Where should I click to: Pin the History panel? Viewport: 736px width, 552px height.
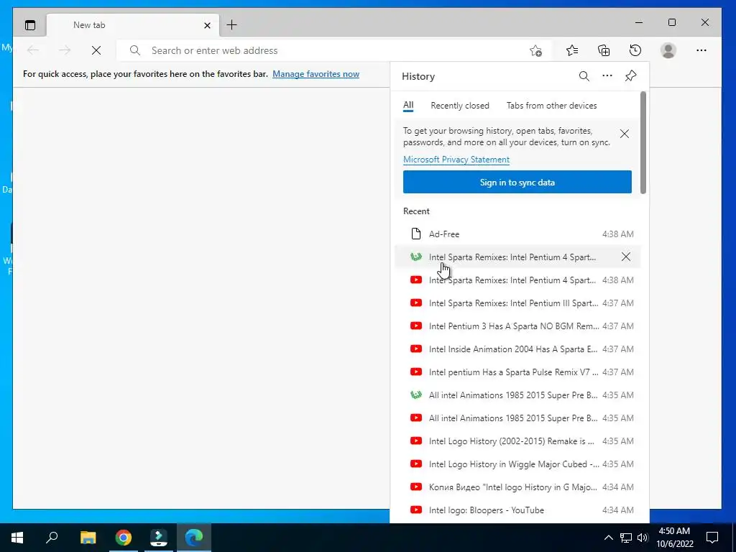pyautogui.click(x=631, y=75)
